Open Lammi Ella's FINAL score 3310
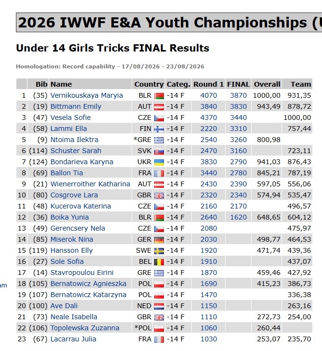322x351 pixels. pos(238,129)
